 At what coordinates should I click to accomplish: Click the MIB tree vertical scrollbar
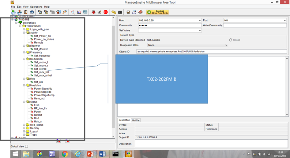click(113, 77)
